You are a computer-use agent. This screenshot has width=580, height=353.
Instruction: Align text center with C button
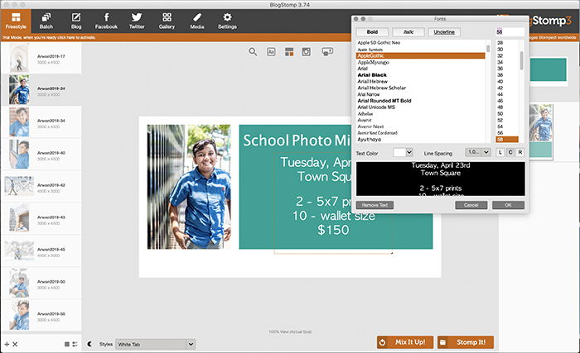[x=510, y=152]
